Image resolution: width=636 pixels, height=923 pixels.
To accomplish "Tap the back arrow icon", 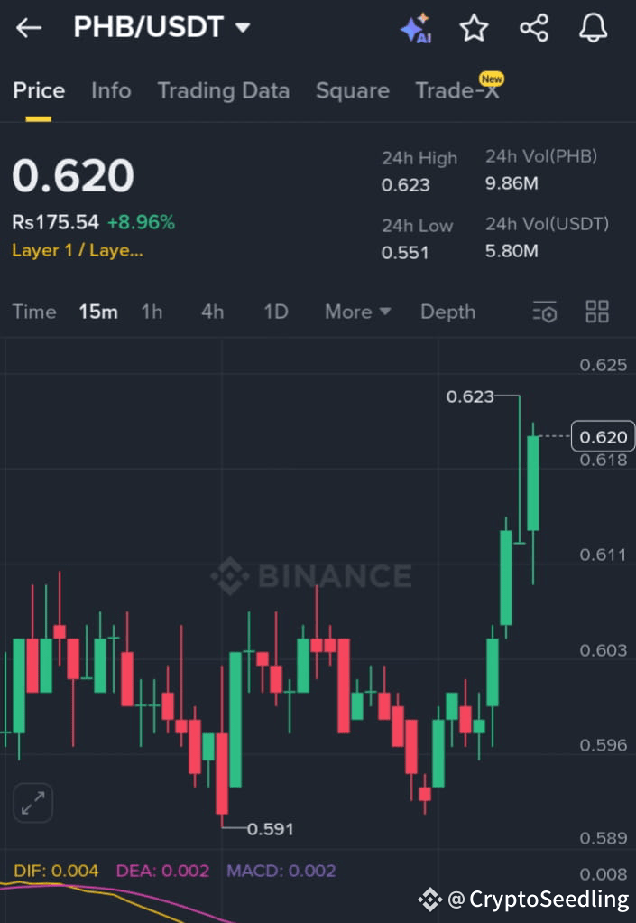I will coord(28,28).
